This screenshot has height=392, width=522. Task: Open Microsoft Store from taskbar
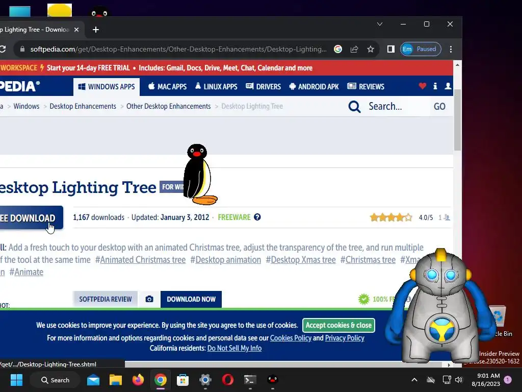(x=183, y=380)
